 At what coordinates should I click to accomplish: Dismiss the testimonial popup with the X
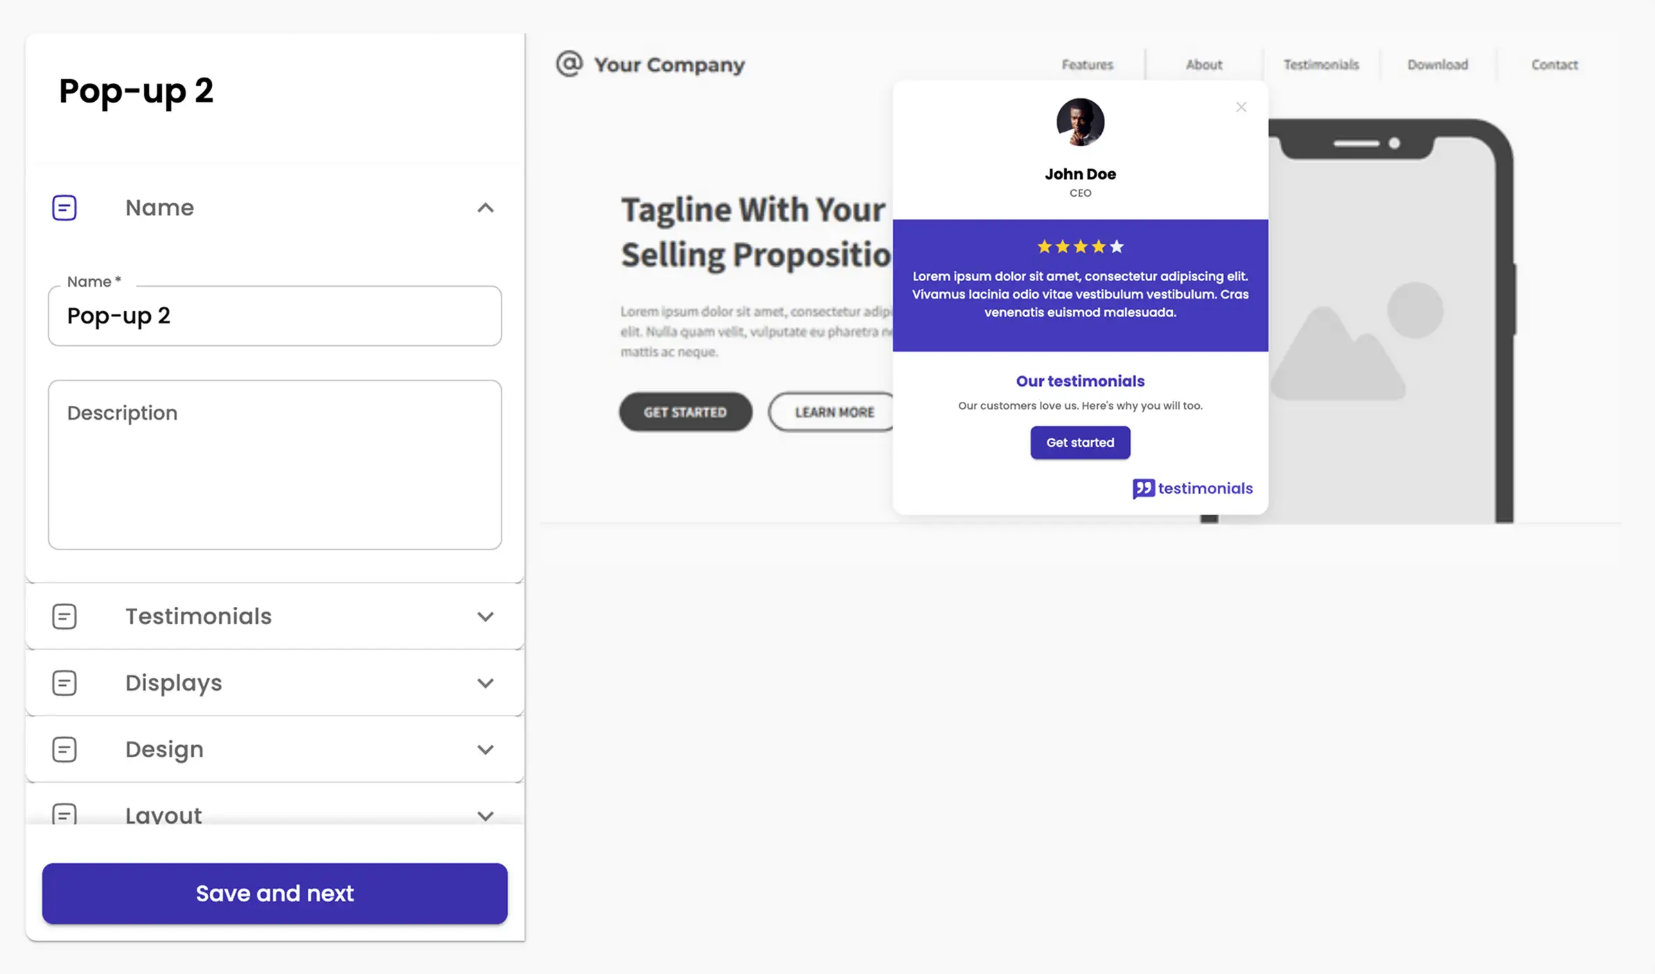(1241, 107)
